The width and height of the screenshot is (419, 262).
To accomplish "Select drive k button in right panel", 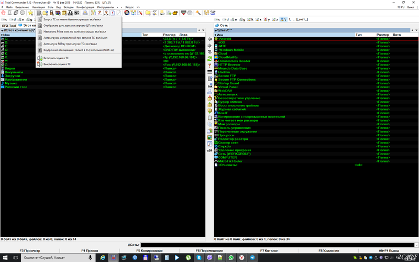I will [250, 19].
